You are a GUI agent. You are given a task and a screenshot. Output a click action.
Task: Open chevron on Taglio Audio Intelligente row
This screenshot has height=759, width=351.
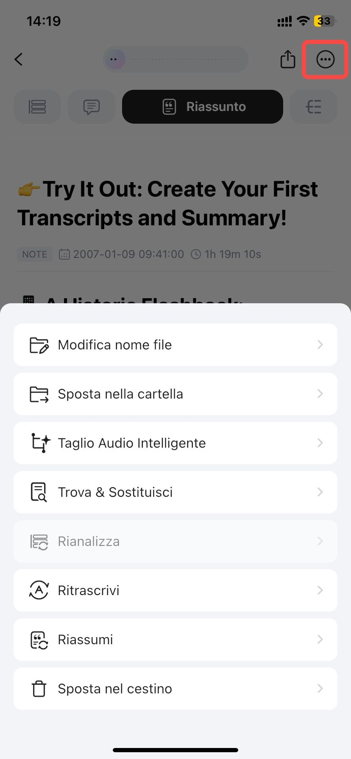point(320,443)
